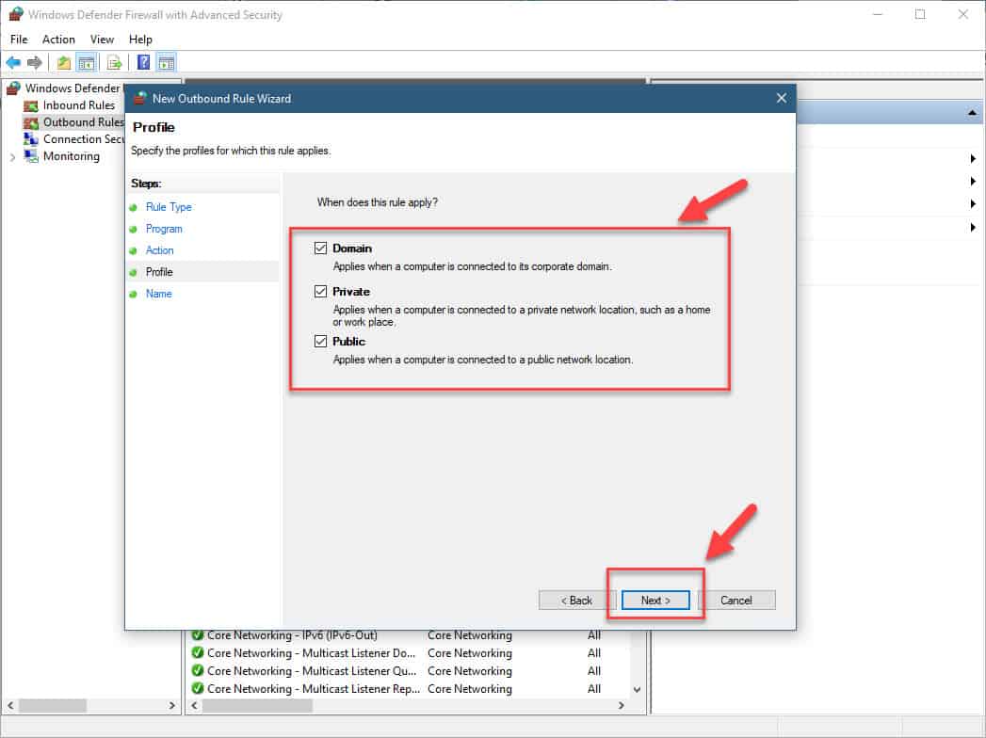Click the blue Help toolbar icon
The image size is (986, 738).
[144, 62]
